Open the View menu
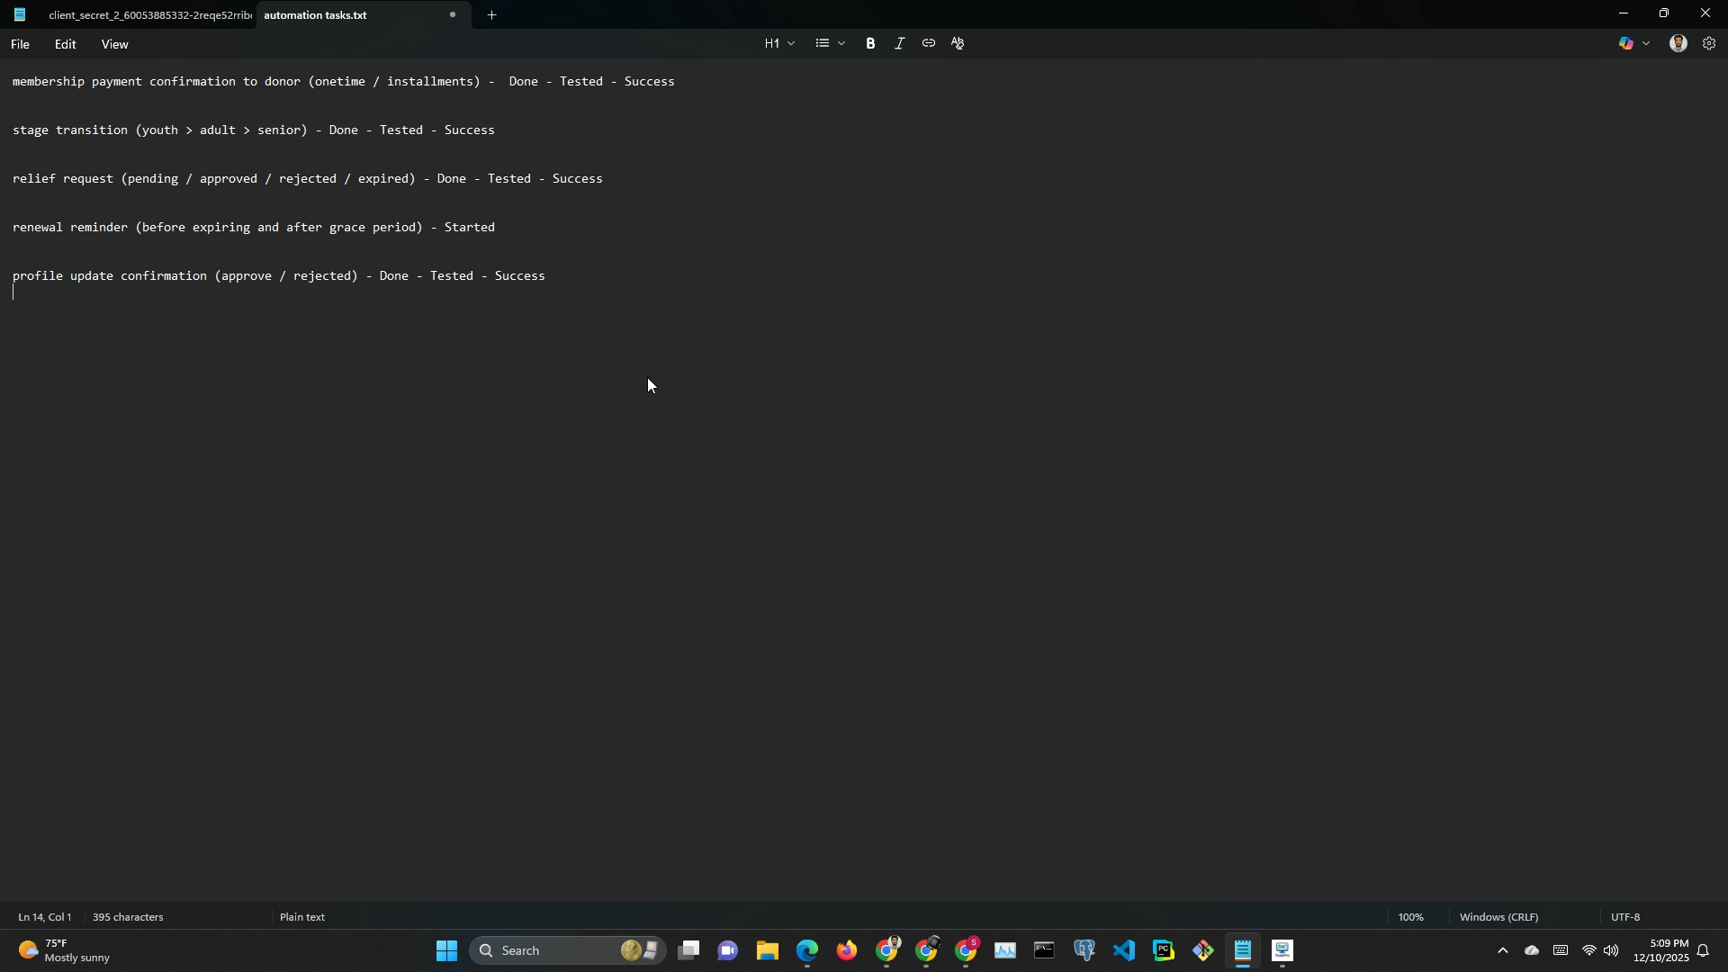The image size is (1728, 972). 114,44
